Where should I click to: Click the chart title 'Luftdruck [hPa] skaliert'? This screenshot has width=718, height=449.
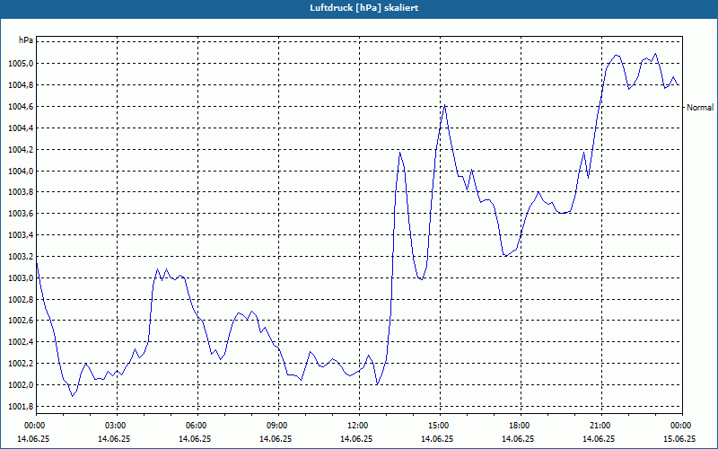[364, 8]
